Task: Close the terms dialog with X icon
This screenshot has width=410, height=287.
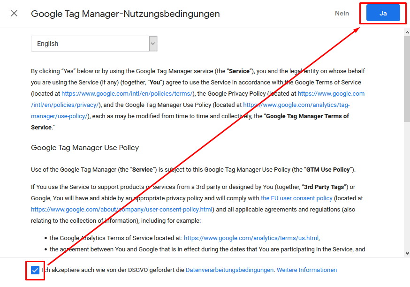Action: point(14,13)
